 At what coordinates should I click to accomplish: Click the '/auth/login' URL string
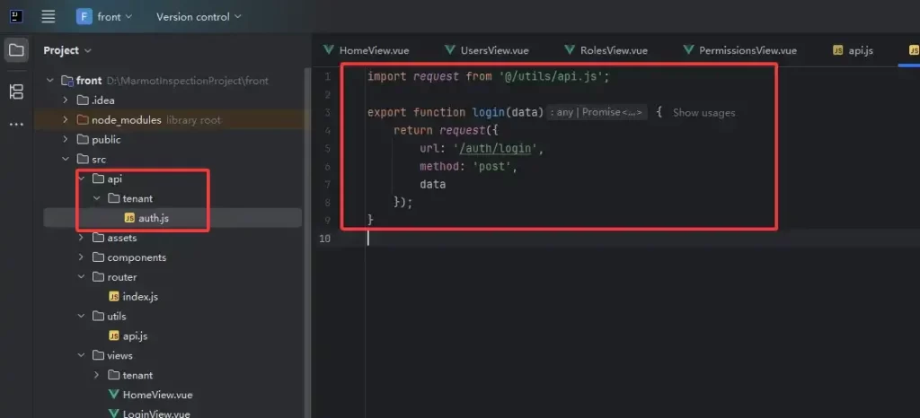(x=506, y=149)
